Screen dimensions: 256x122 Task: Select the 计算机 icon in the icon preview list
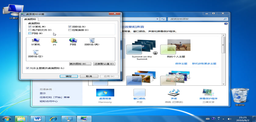pos(36,41)
